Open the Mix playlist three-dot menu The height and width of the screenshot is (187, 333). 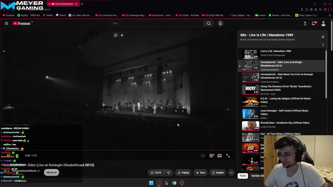(323, 45)
